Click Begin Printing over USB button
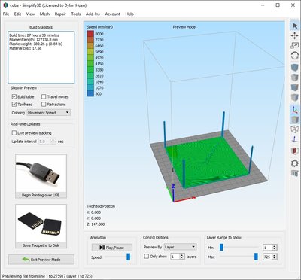Viewport: 301px width, 280px height. pos(41,195)
